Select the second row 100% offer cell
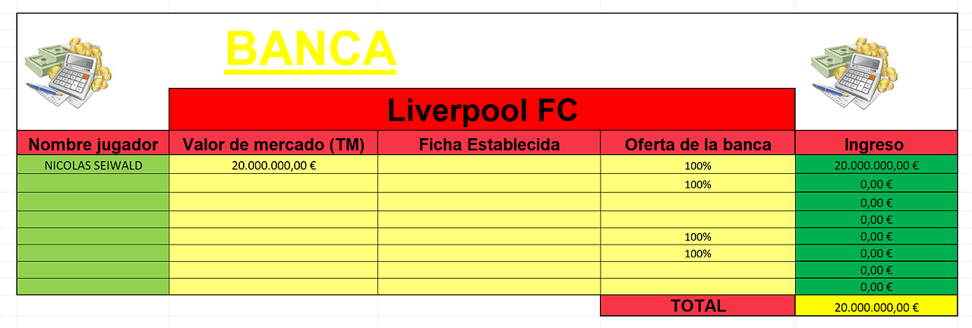This screenshot has height=328, width=972. coord(698,184)
